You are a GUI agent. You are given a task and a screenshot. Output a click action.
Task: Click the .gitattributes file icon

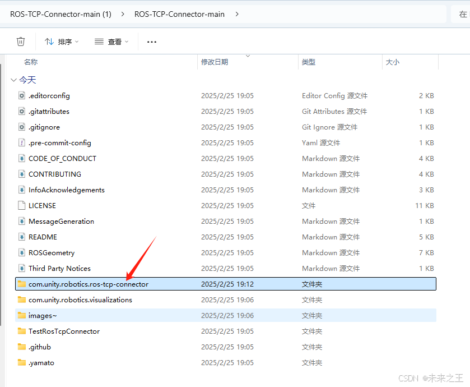tap(22, 111)
